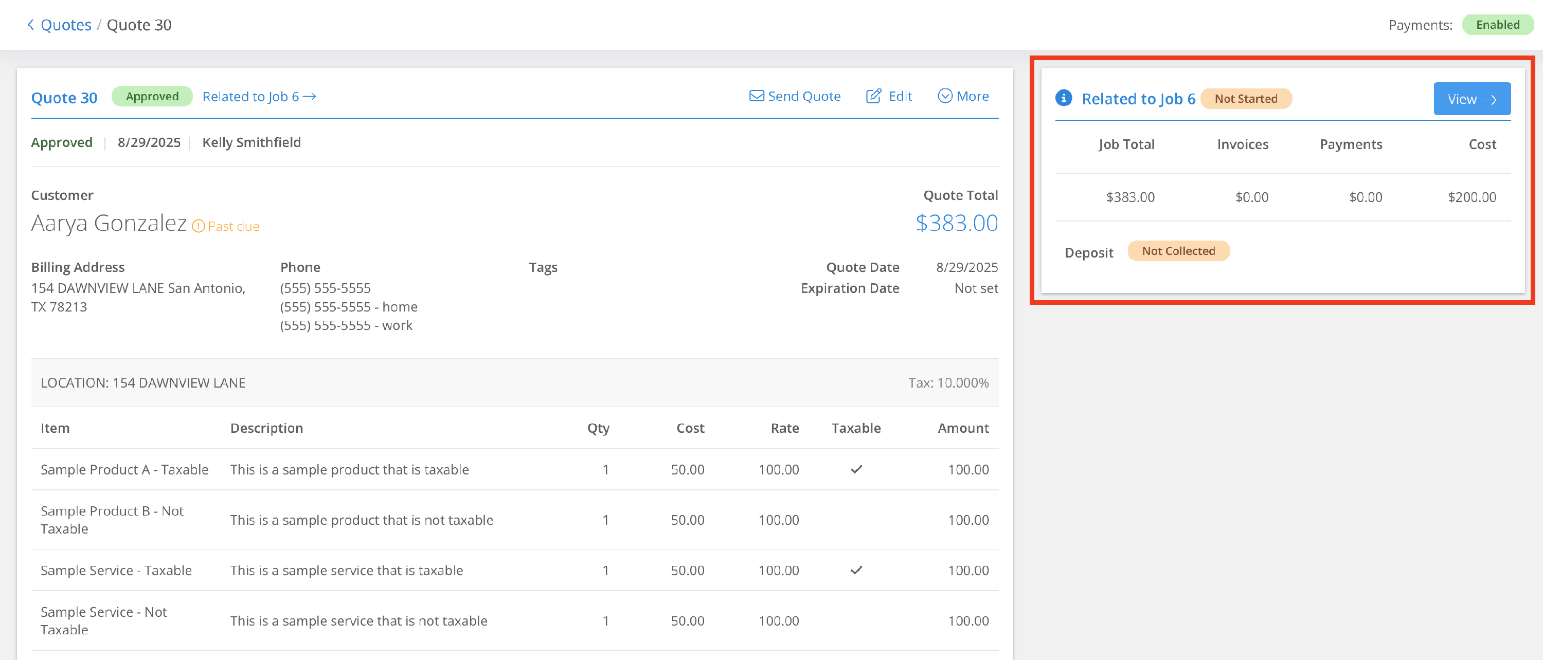The height and width of the screenshot is (660, 1543).
Task: Open the Related to Job 6 link in quote header
Action: 259,96
